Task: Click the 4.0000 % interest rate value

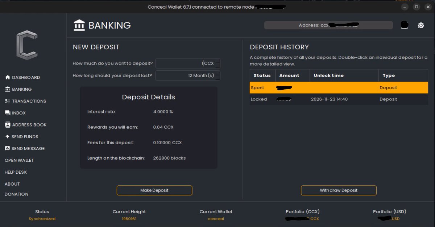Action: coord(163,112)
